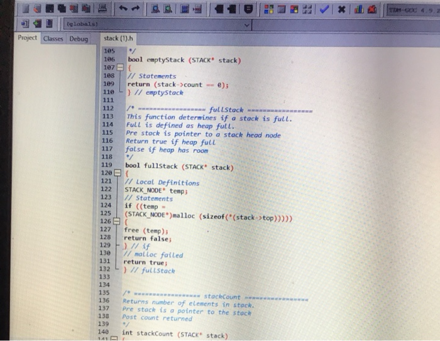Click the '// malloc failed' comment
The image size is (440, 341).
153,254
